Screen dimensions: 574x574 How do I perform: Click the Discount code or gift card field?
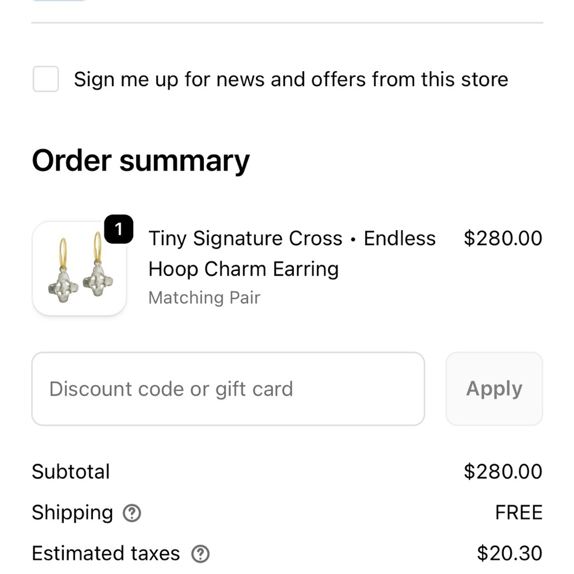point(228,389)
